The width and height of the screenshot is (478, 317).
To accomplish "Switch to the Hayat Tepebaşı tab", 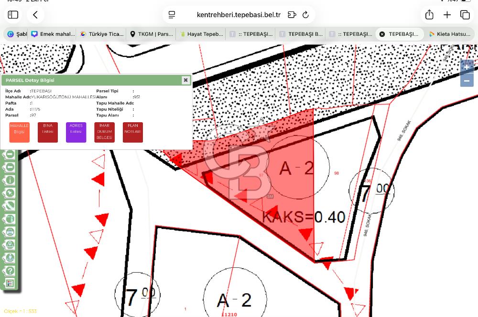I will 201,34.
